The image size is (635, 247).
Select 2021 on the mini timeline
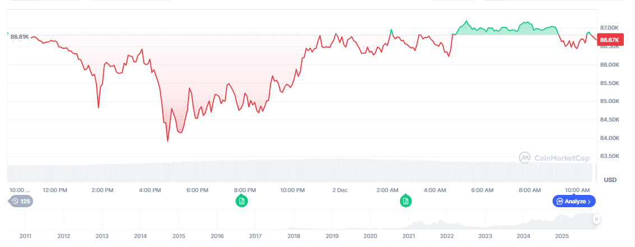pyautogui.click(x=408, y=236)
